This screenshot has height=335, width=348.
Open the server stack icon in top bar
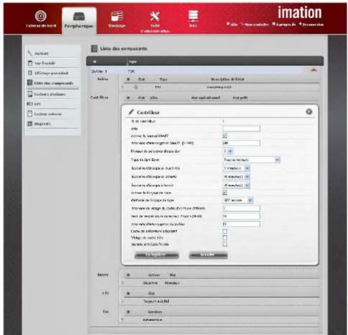click(x=193, y=16)
